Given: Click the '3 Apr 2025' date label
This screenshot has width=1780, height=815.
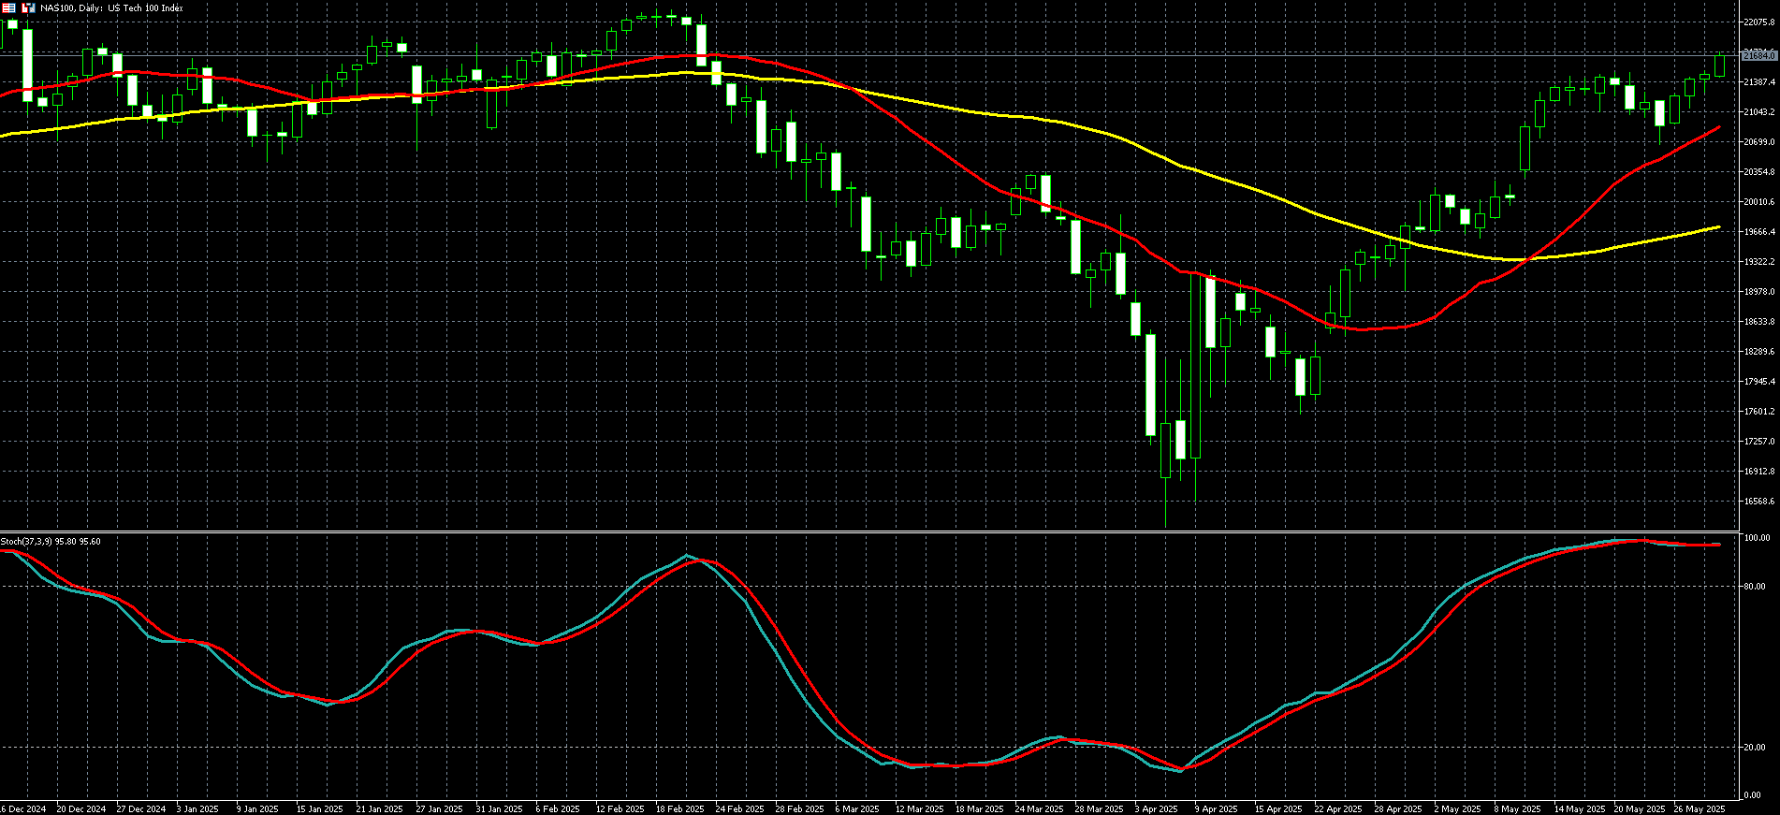Looking at the screenshot, I should (x=1157, y=809).
